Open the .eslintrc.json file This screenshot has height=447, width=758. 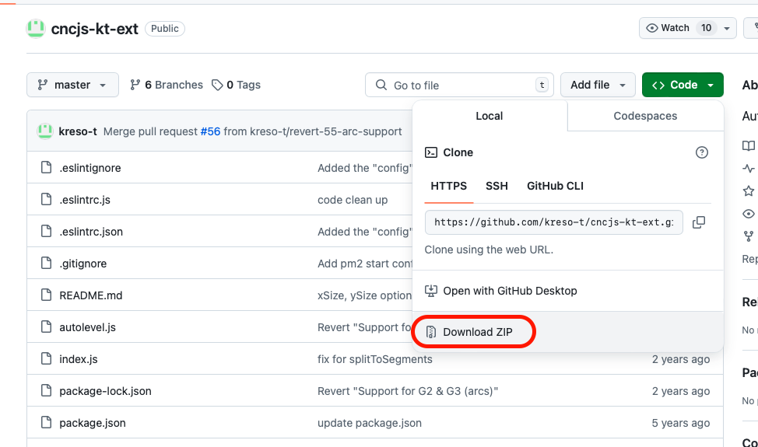(x=91, y=232)
